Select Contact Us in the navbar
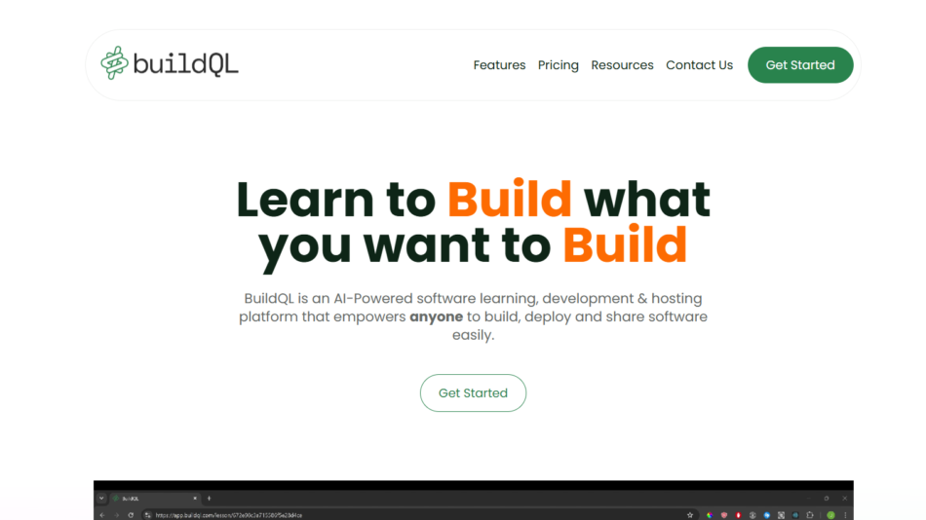 [699, 65]
